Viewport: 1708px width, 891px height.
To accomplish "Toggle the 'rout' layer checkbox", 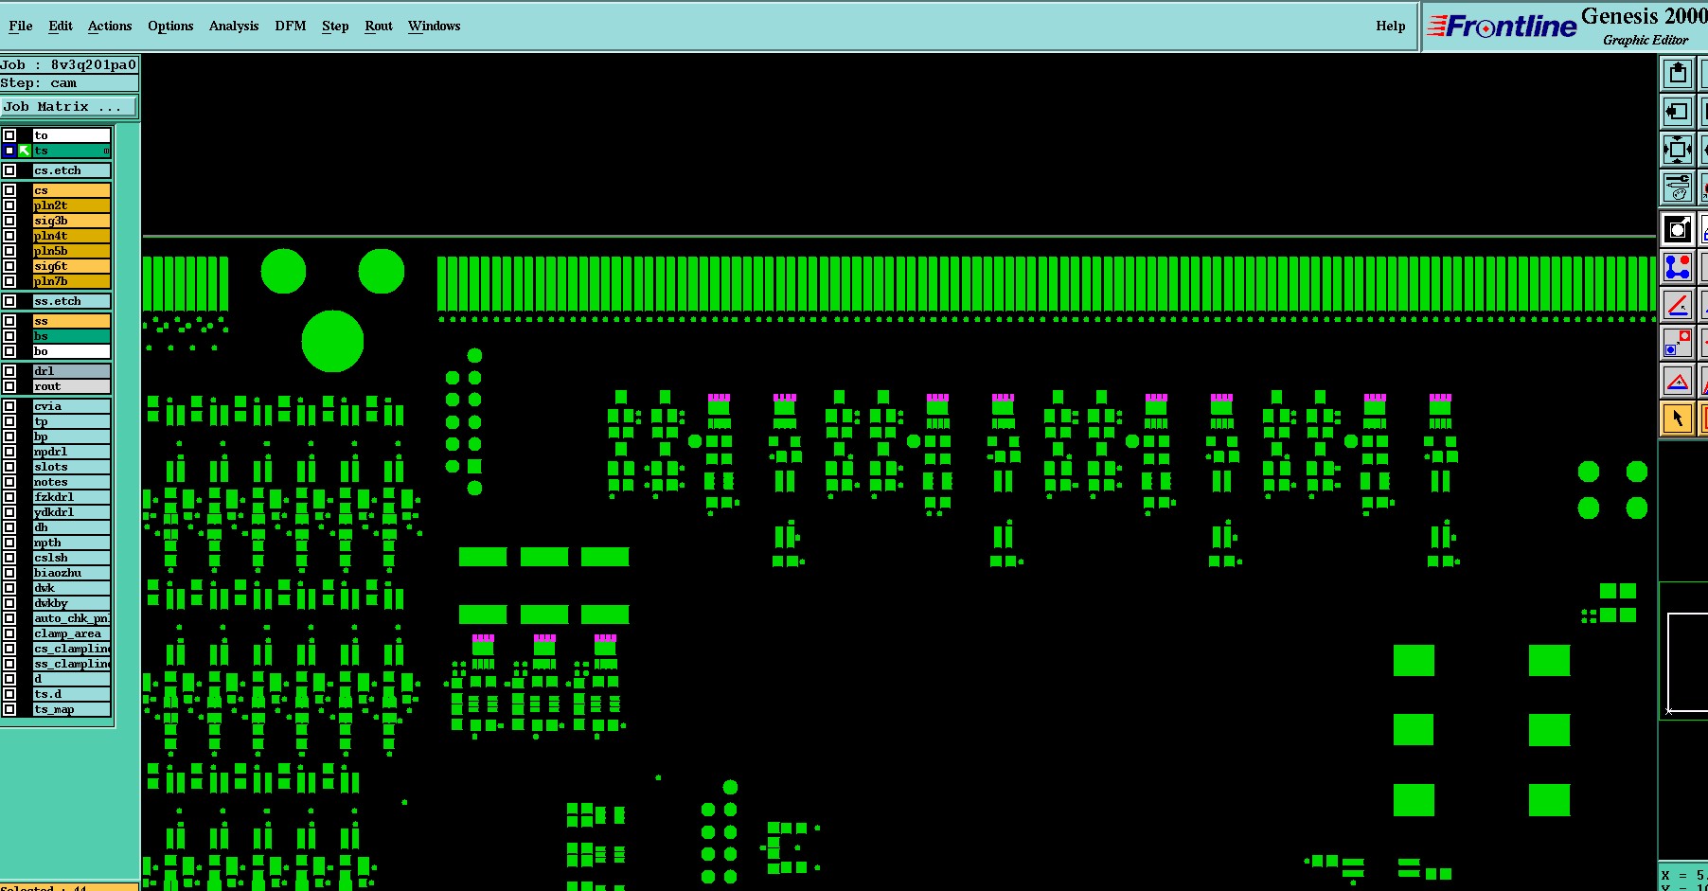I will [x=9, y=386].
